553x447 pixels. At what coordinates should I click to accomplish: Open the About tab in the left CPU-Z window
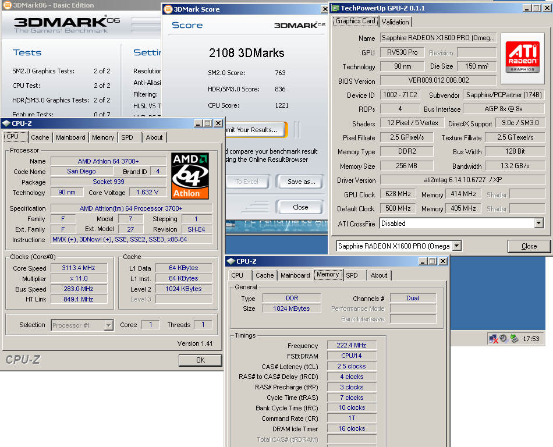click(154, 137)
